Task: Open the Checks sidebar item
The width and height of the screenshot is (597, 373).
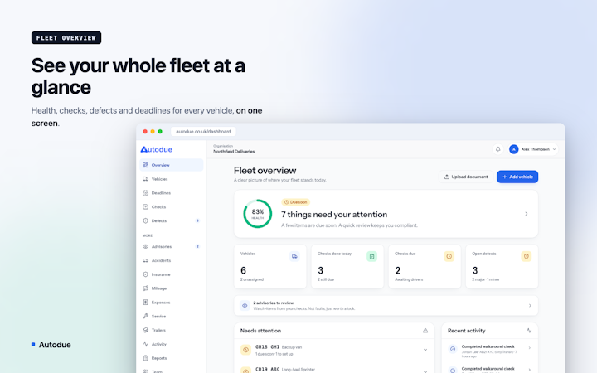Action: pos(172,207)
